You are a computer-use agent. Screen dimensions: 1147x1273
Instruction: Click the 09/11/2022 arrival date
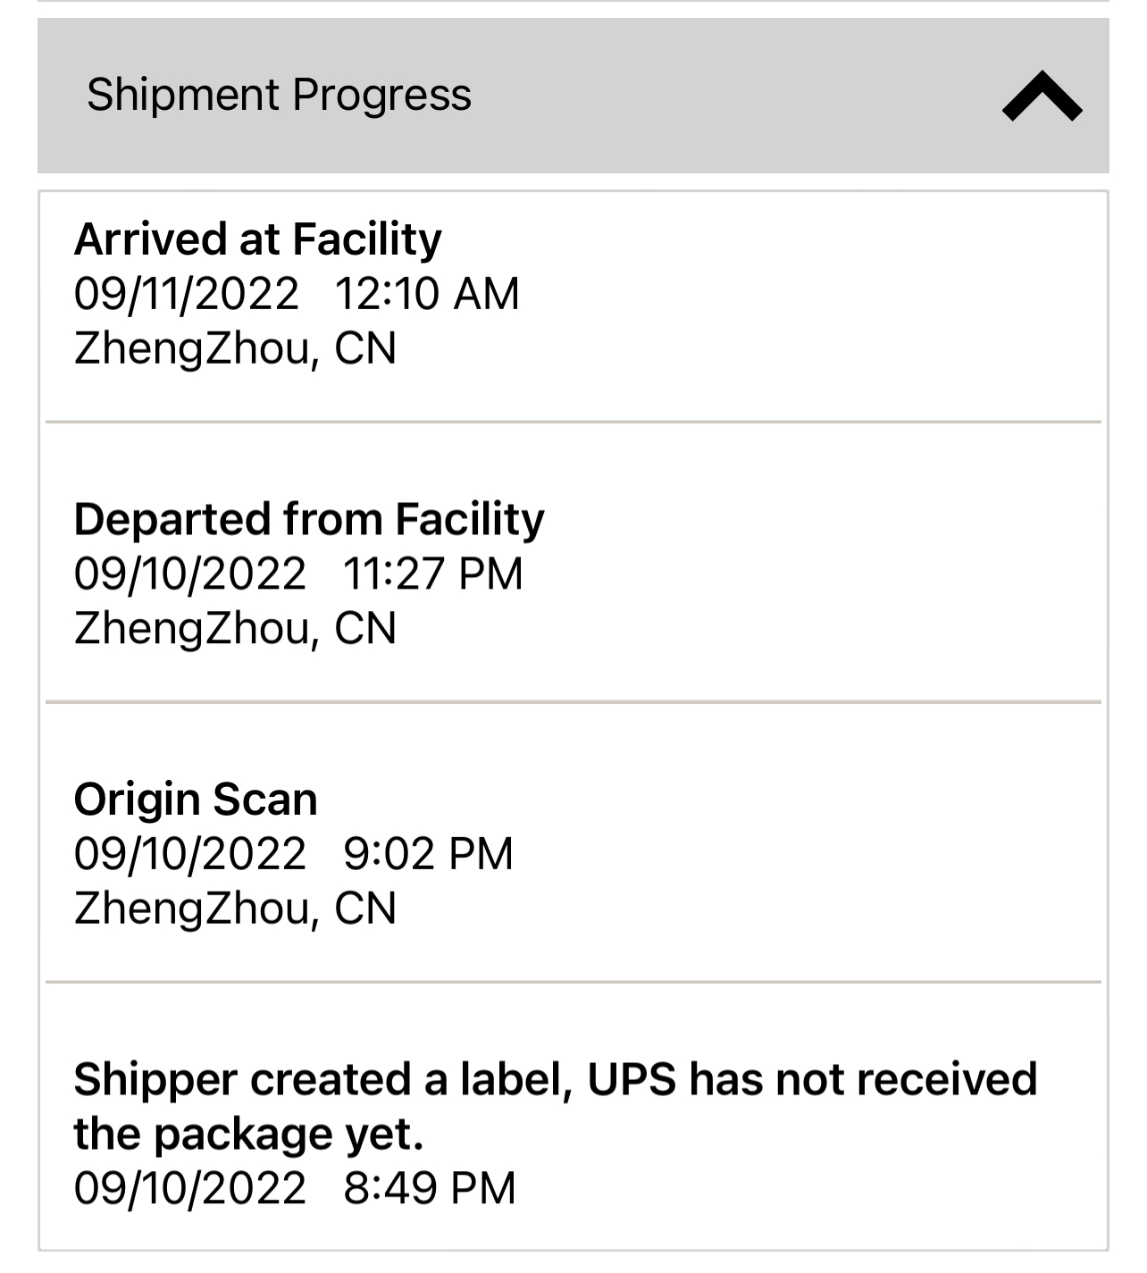pos(187,294)
